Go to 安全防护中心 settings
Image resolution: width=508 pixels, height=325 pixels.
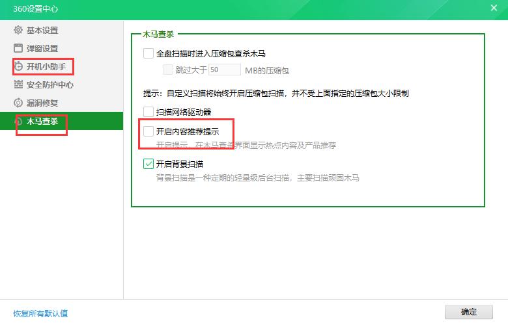click(x=62, y=84)
